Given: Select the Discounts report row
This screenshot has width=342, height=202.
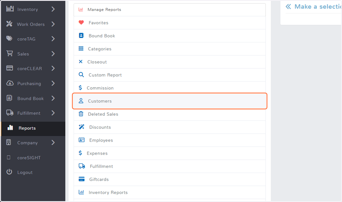Looking at the screenshot, I should click(x=170, y=127).
